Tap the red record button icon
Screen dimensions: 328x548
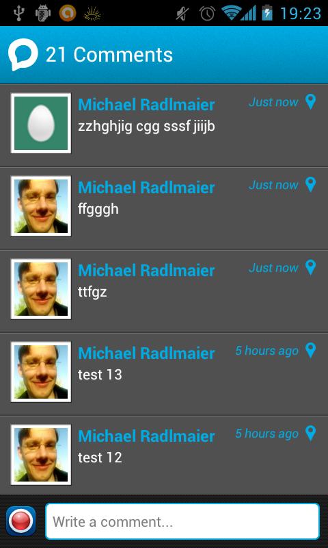21,521
